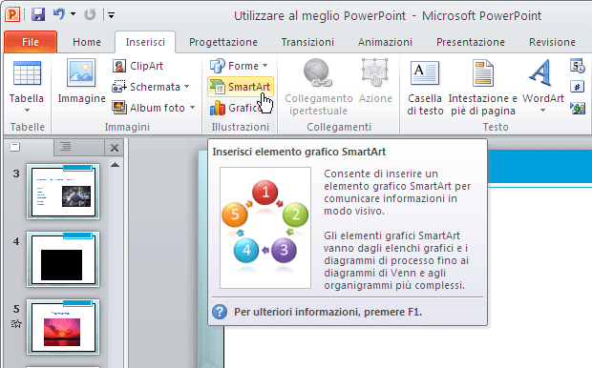Click the WordArt letter A icon

(540, 72)
